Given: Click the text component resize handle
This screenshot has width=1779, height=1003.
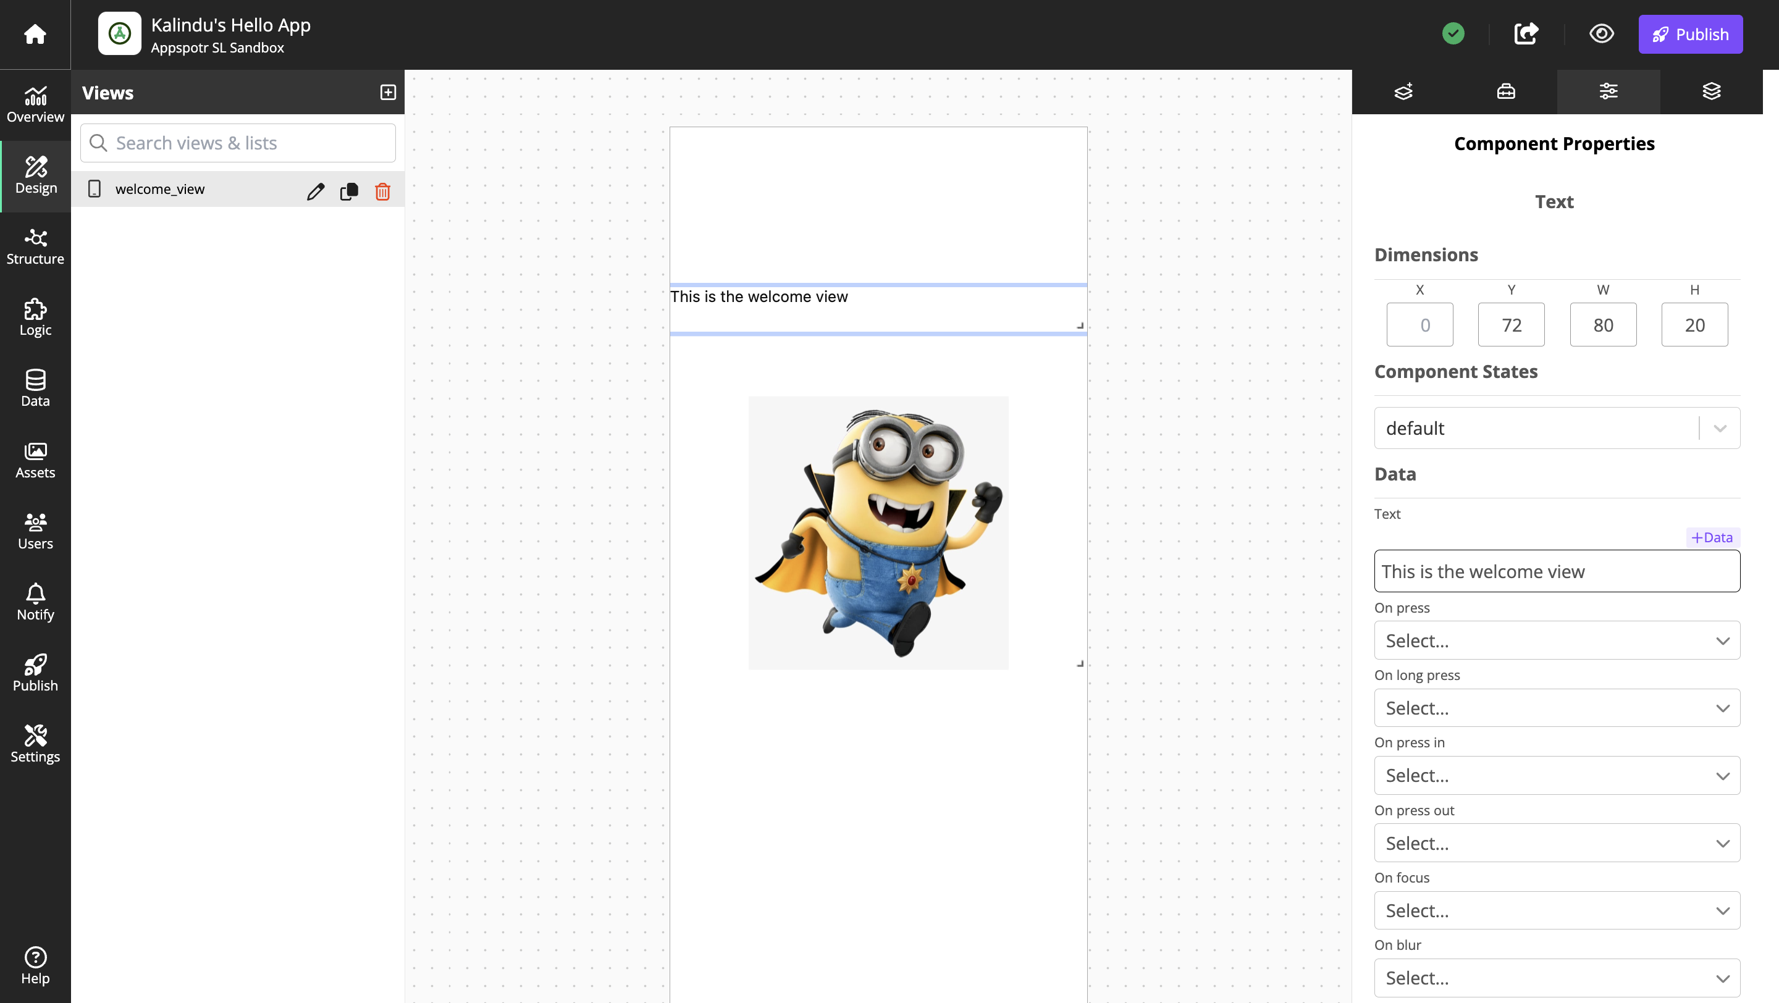Looking at the screenshot, I should point(1080,326).
